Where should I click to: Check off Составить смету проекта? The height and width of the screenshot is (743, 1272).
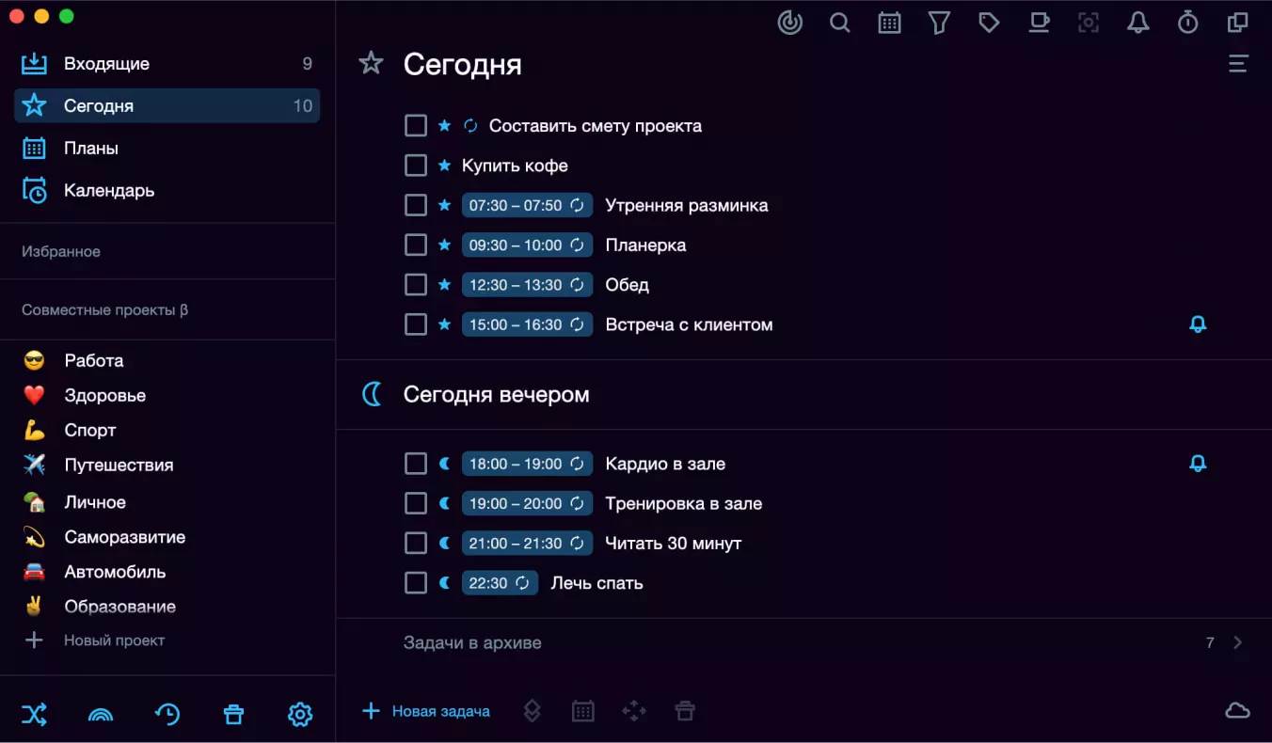(x=416, y=126)
